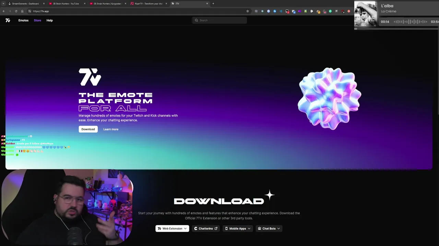Screen dimensions: 439x246
Task: Close the StreamElements Dashboard tab
Action: click(44, 3)
